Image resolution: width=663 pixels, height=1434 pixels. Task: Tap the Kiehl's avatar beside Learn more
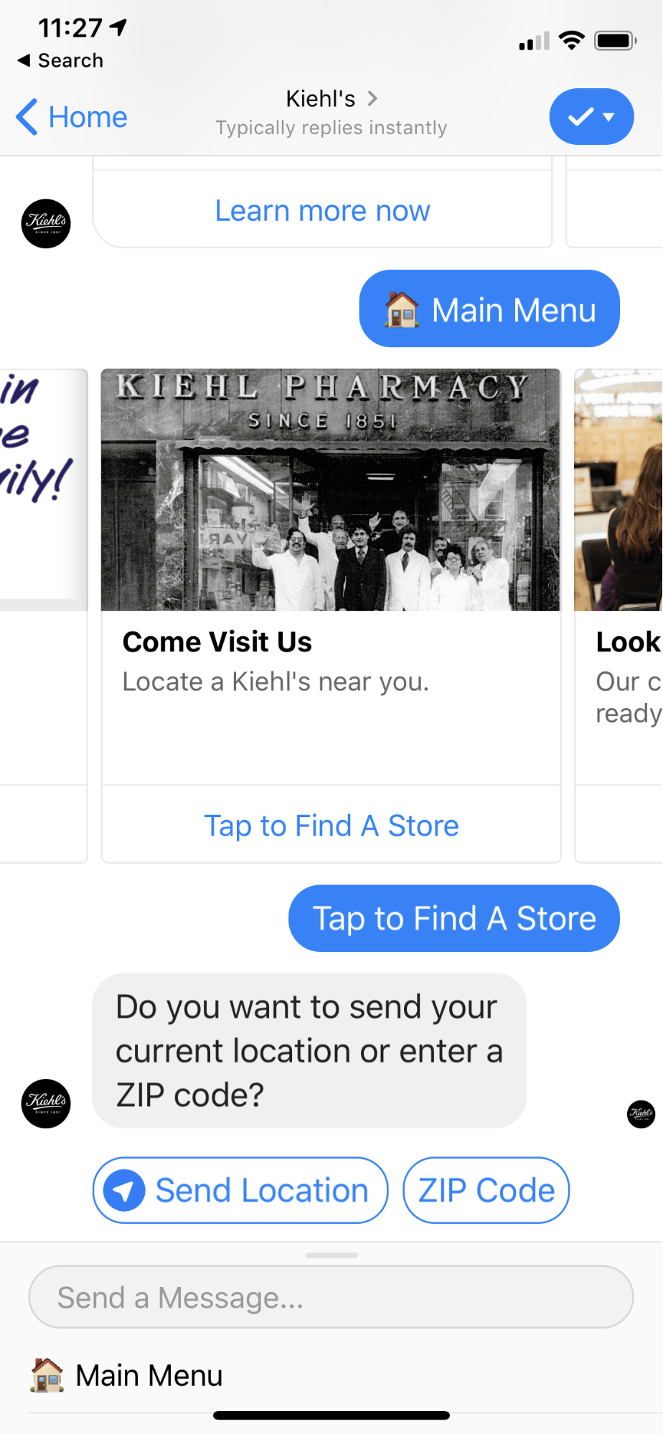[46, 224]
